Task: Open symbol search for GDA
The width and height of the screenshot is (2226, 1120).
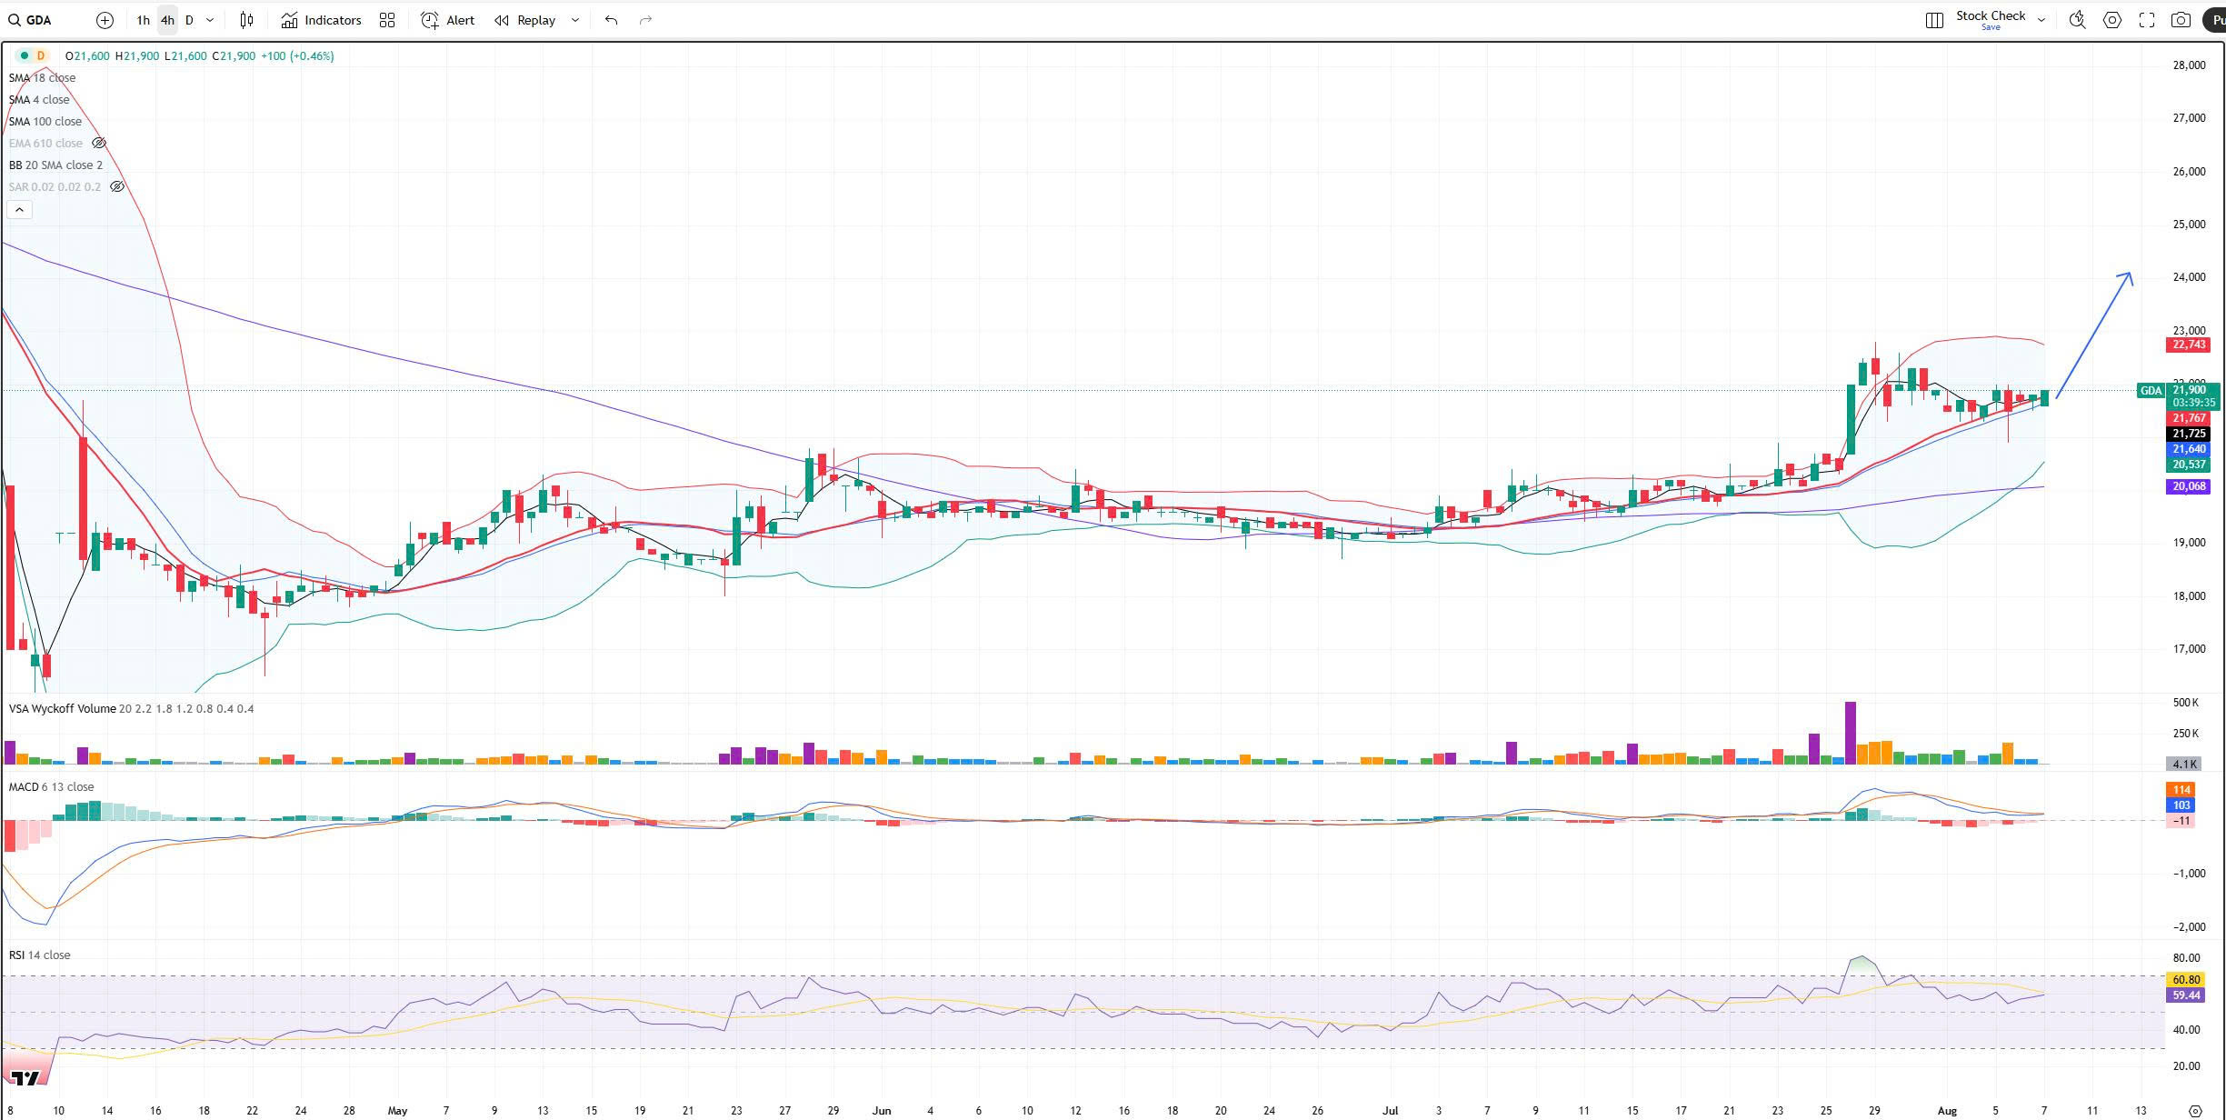Action: click(30, 20)
